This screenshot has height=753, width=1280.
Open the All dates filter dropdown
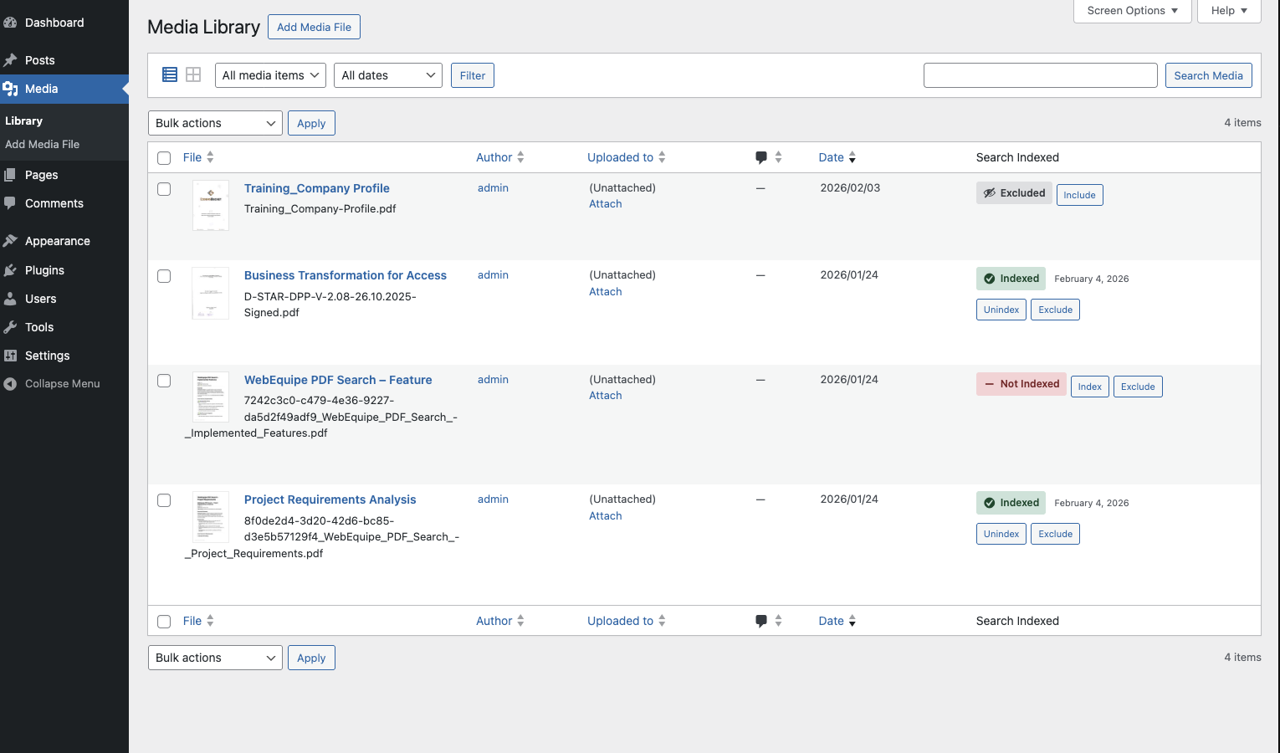pos(387,74)
